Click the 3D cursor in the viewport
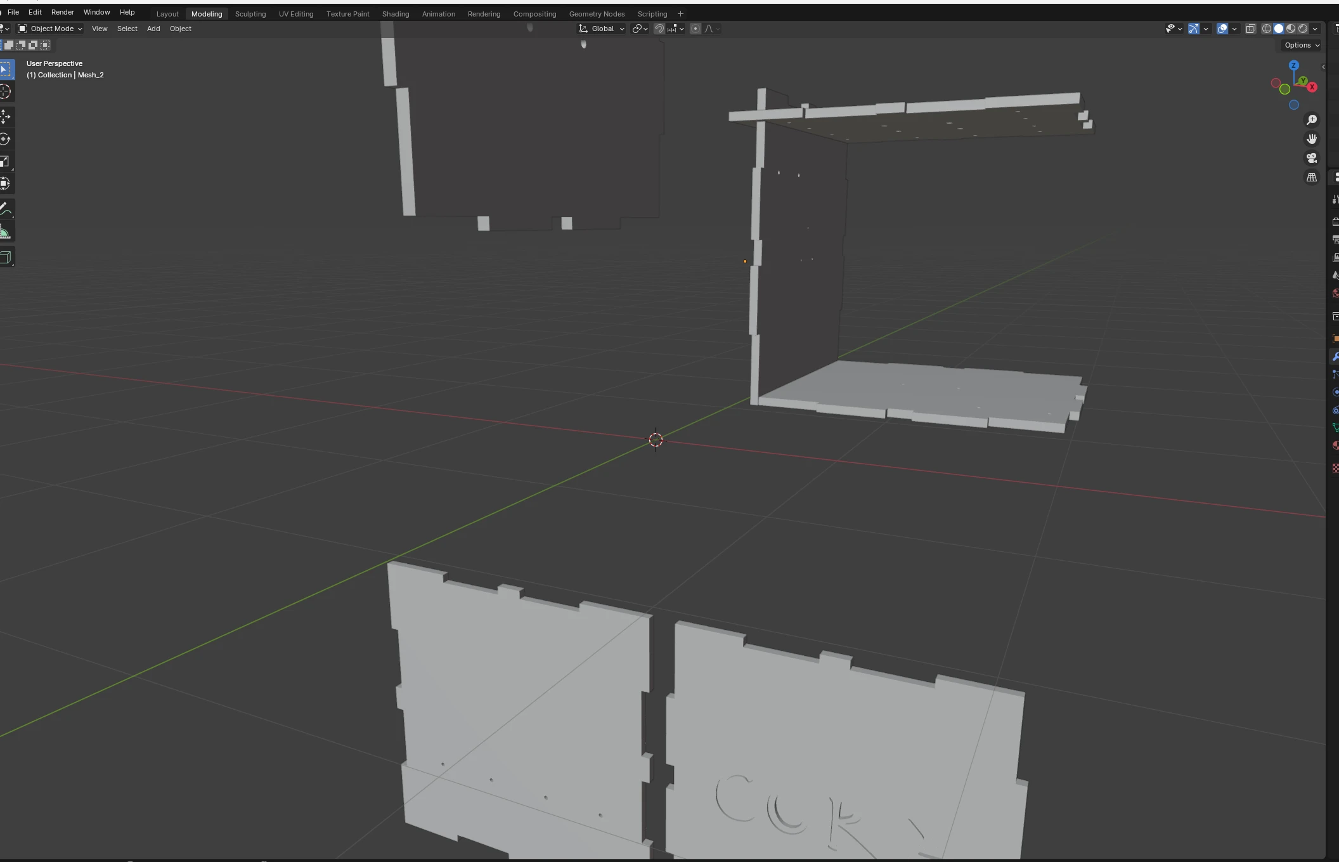Image resolution: width=1339 pixels, height=862 pixels. [656, 440]
